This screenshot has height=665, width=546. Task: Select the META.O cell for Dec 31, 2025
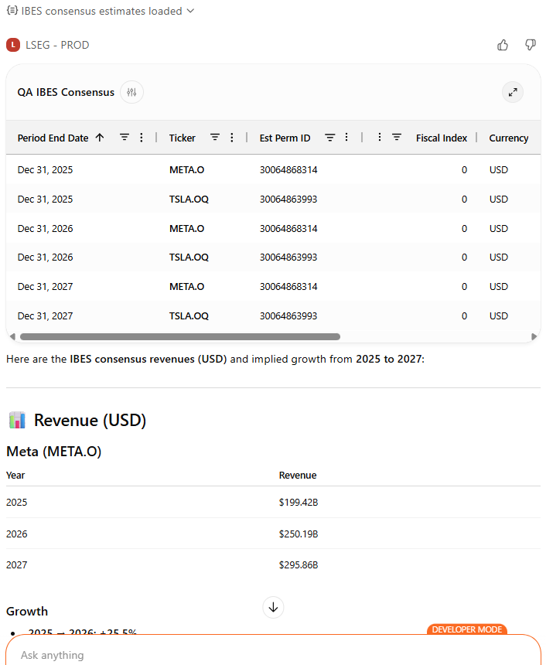coord(186,169)
